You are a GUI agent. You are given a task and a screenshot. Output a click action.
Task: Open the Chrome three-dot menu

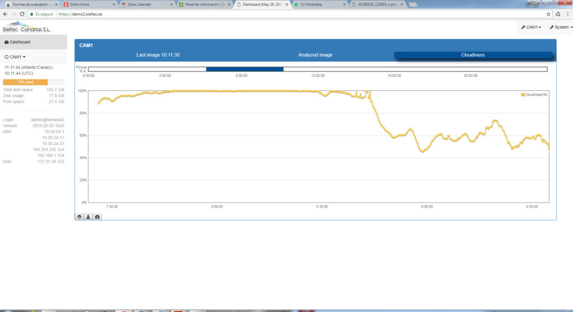[x=567, y=14]
